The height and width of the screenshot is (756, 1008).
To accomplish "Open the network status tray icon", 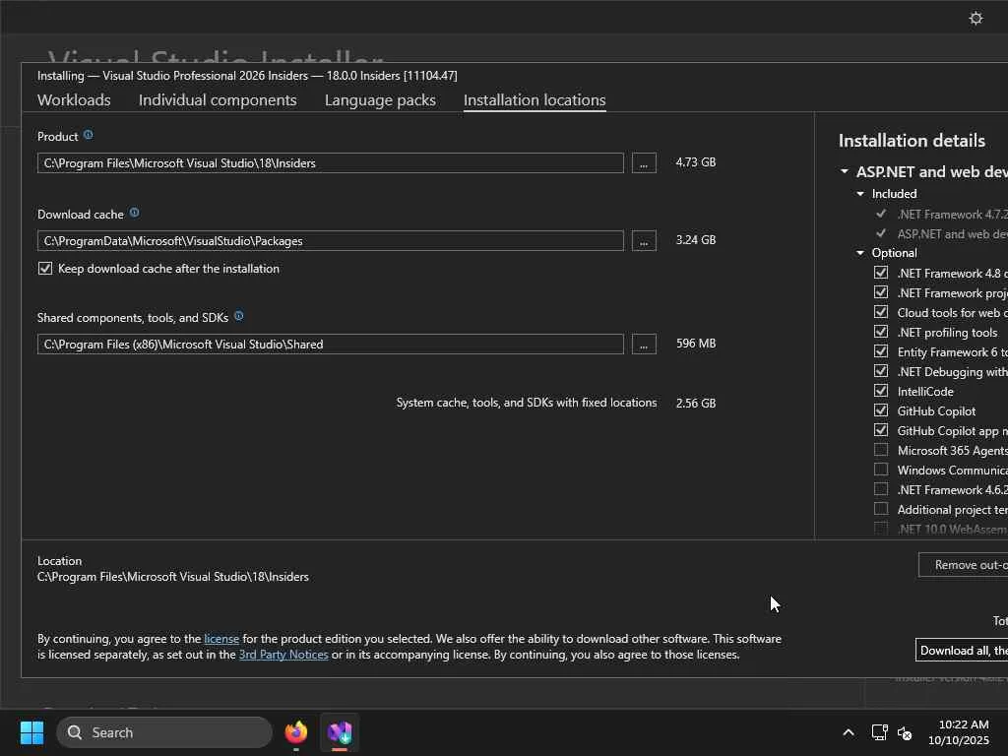I will pos(879,732).
